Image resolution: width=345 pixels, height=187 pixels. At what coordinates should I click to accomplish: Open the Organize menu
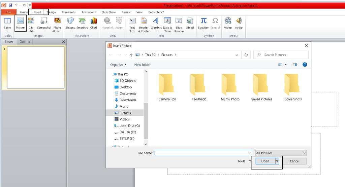pos(118,65)
